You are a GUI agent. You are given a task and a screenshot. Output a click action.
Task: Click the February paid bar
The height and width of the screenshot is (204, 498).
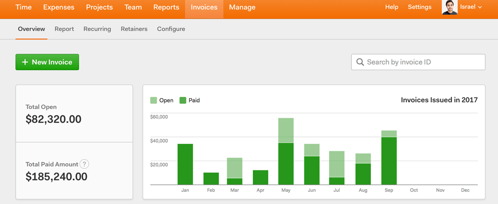coord(211,179)
